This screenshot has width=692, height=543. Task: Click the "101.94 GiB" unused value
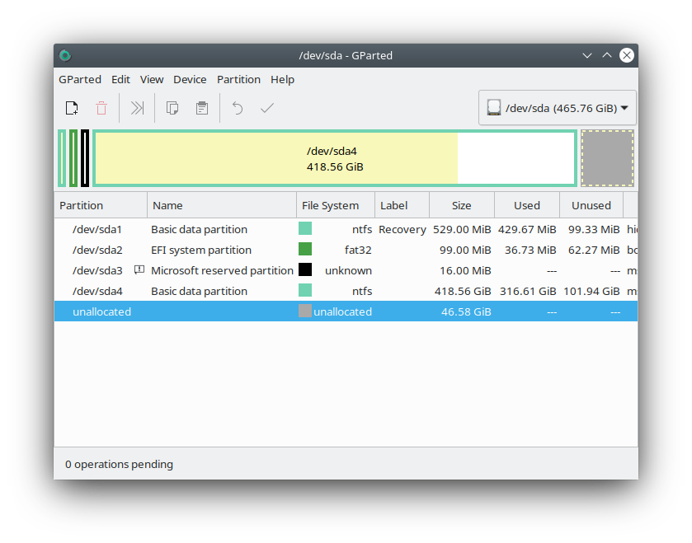point(591,291)
